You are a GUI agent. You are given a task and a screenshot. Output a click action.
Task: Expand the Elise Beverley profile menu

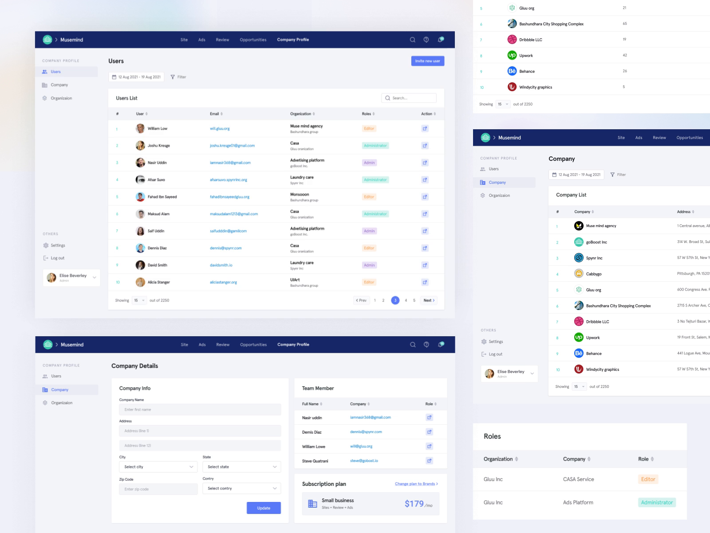coord(94,278)
